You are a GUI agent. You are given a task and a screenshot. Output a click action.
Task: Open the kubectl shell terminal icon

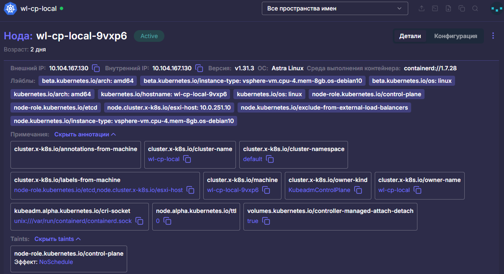pyautogui.click(x=435, y=8)
